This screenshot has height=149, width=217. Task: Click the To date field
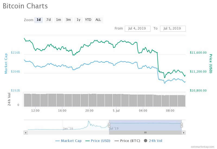click(x=173, y=28)
